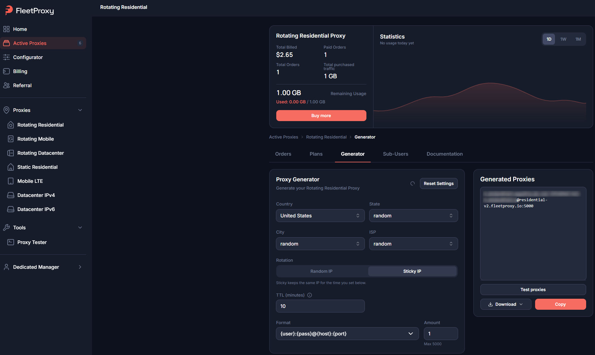
Task: Select Sticky IP rotation mode
Action: 412,271
